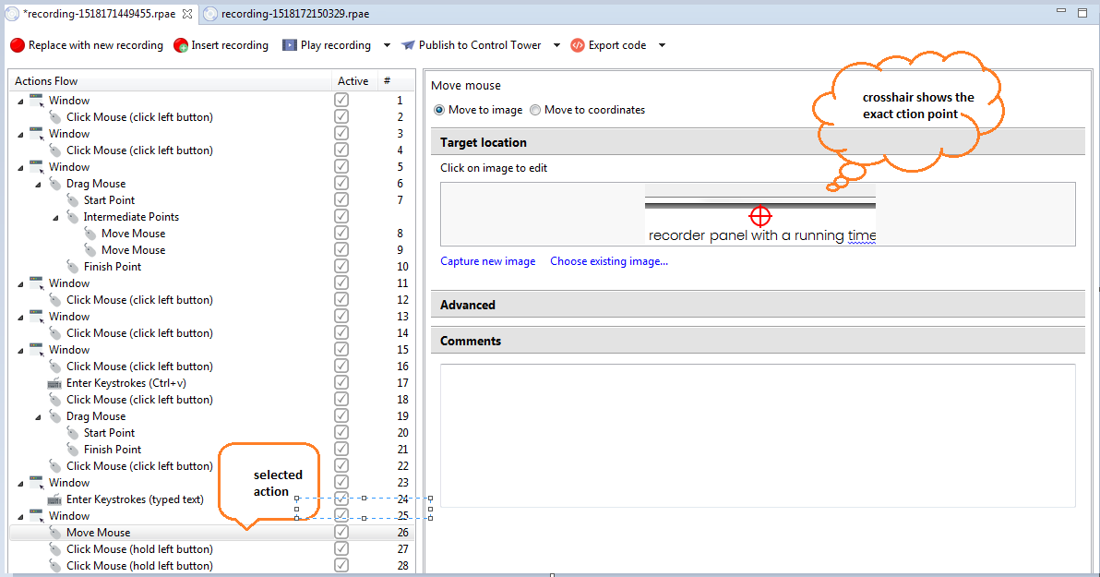Click the Choose existing image link
This screenshot has height=577, width=1100.
pyautogui.click(x=609, y=261)
